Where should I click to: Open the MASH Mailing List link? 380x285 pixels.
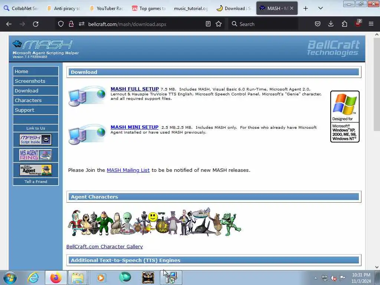(x=128, y=170)
